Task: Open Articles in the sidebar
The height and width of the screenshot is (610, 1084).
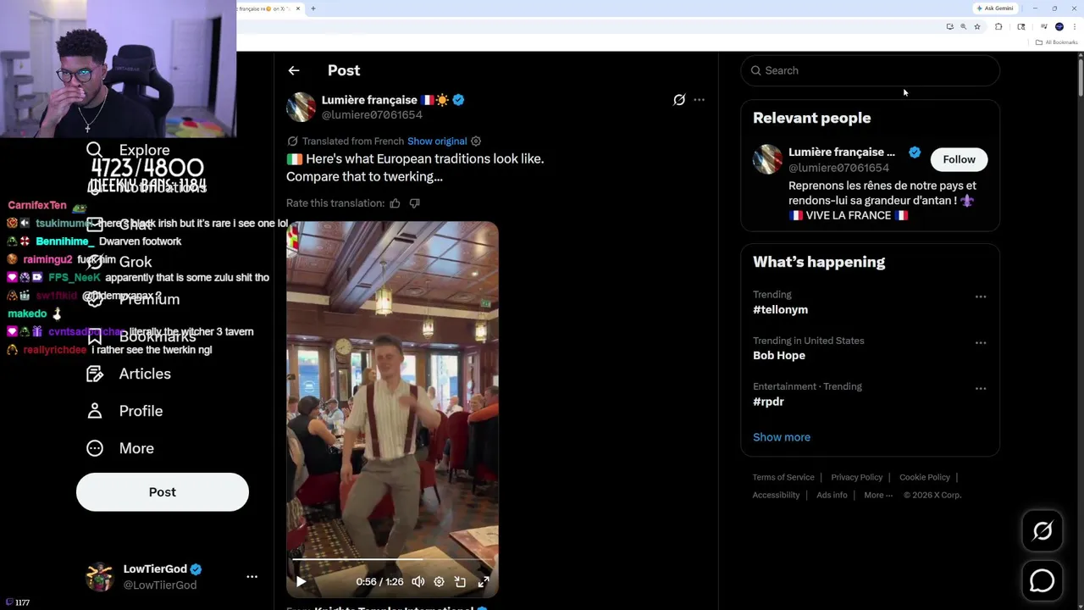Action: point(129,374)
